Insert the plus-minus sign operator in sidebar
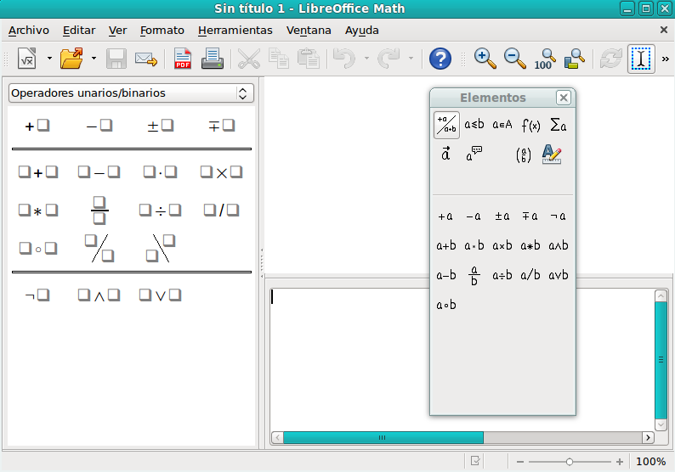 pos(160,126)
